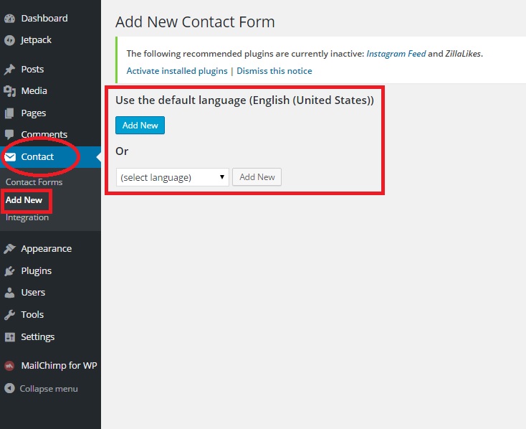
Task: Click the Instagram Feed plugin link
Action: [x=396, y=54]
